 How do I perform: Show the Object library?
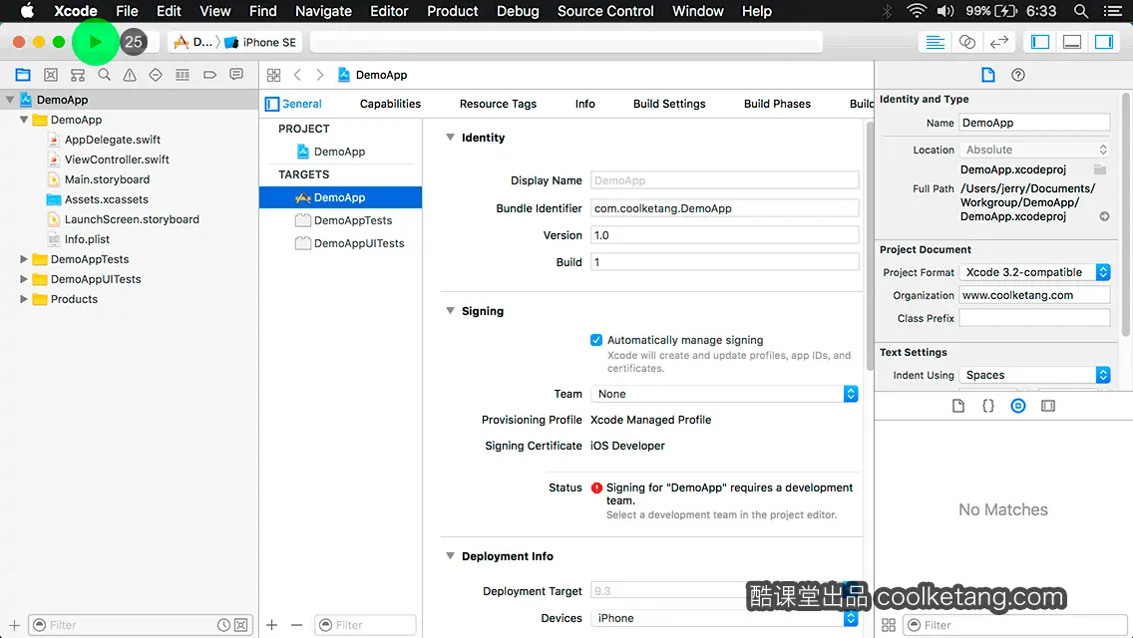[x=1018, y=406]
